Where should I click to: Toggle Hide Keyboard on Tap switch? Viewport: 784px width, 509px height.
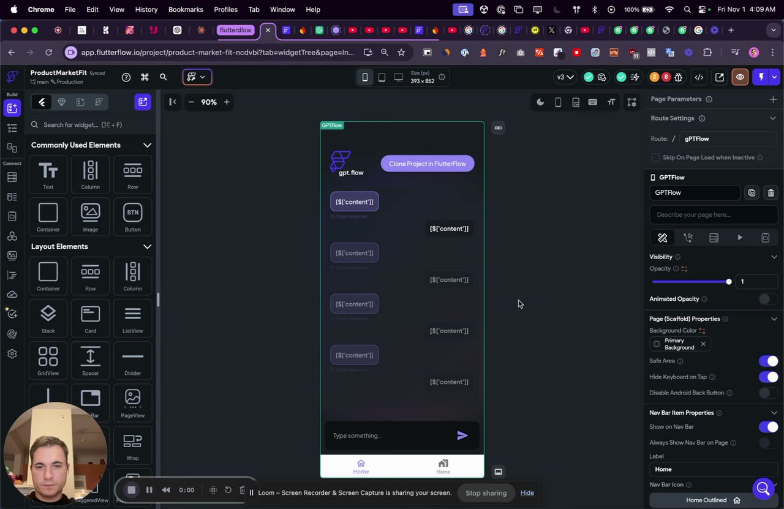click(x=768, y=377)
